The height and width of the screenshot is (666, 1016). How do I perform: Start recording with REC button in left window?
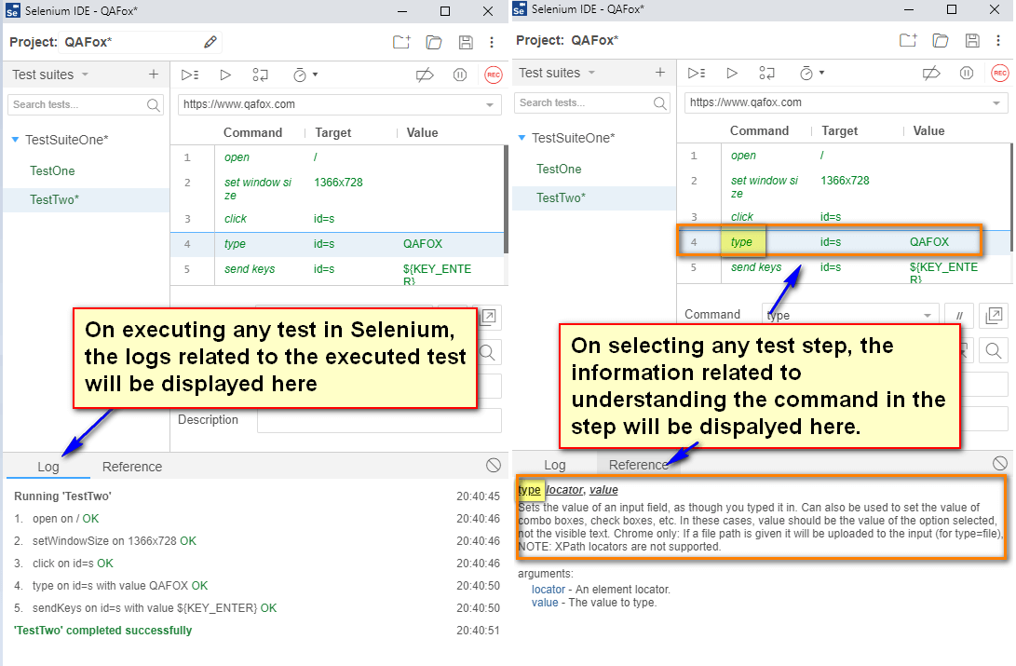coord(494,75)
